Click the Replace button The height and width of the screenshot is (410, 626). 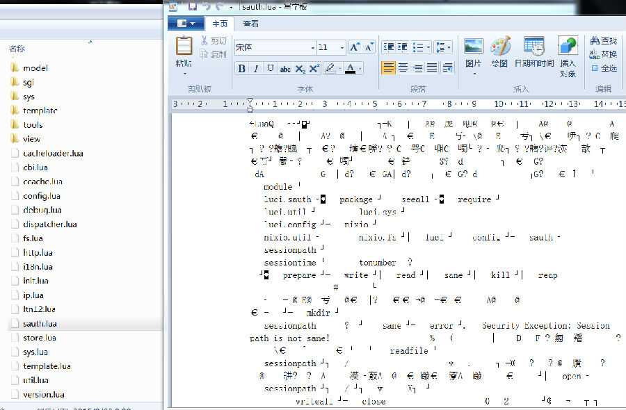coord(604,54)
